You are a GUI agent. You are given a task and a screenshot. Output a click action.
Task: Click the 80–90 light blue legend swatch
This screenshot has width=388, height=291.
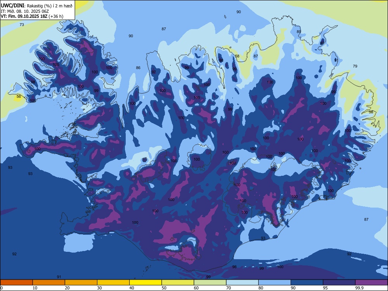pyautogui.click(x=275, y=282)
